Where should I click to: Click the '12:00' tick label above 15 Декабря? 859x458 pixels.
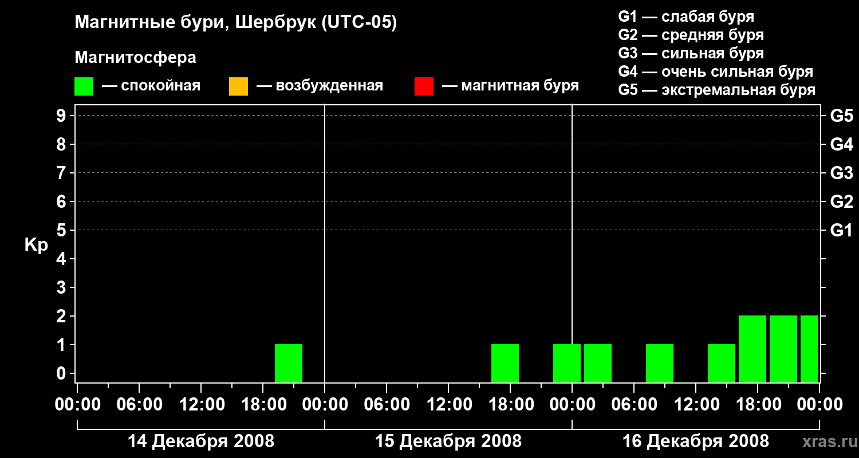pyautogui.click(x=448, y=405)
